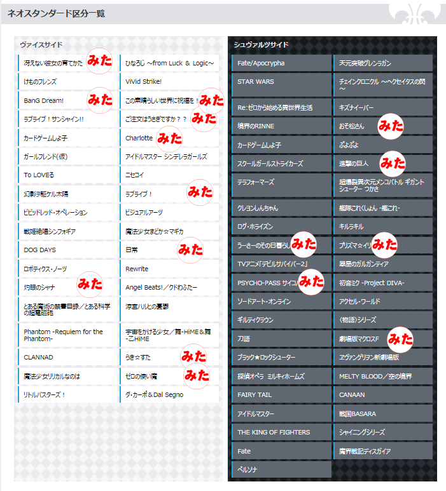Open Fate/Apocrypha in the Schwarz side list
Image resolution: width=446 pixels, height=491 pixels.
point(282,63)
